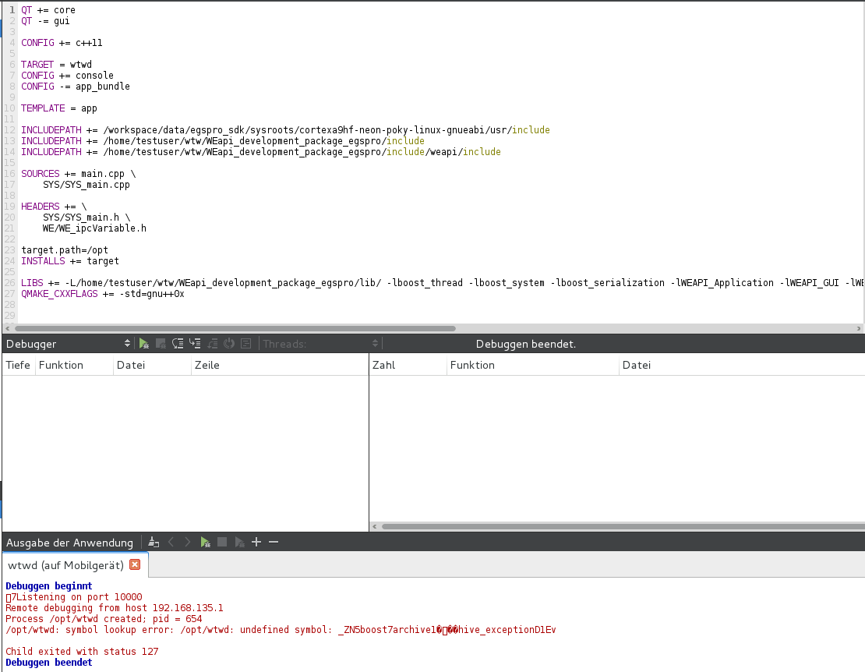Re-run application from output pane toolbar

205,543
